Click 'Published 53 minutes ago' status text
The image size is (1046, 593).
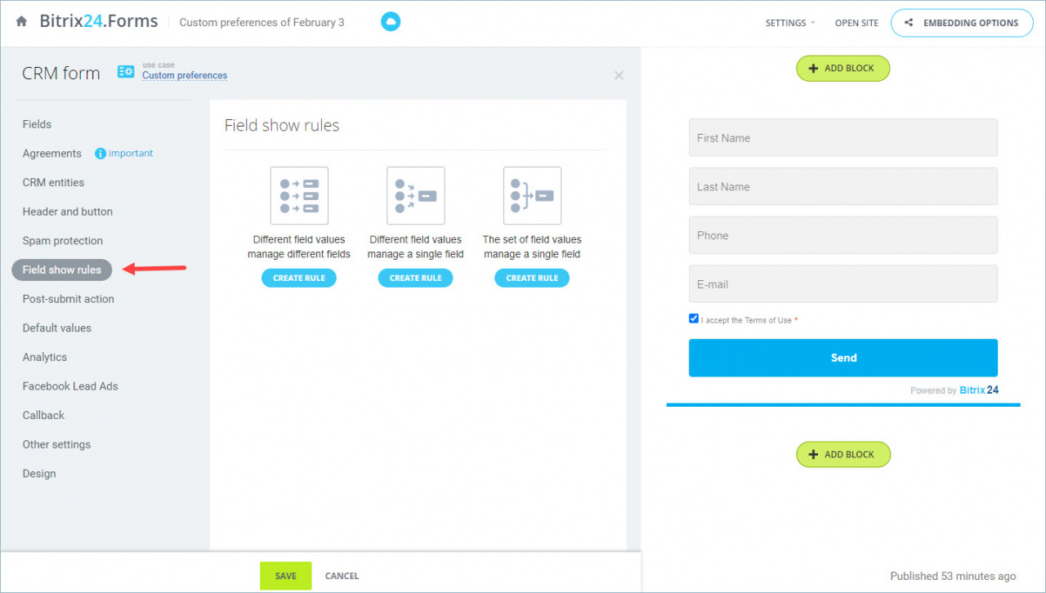point(954,576)
